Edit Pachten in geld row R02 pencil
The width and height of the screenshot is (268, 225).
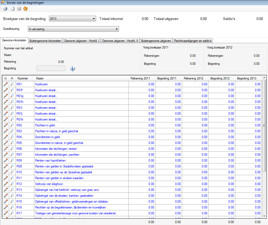pos(6,125)
